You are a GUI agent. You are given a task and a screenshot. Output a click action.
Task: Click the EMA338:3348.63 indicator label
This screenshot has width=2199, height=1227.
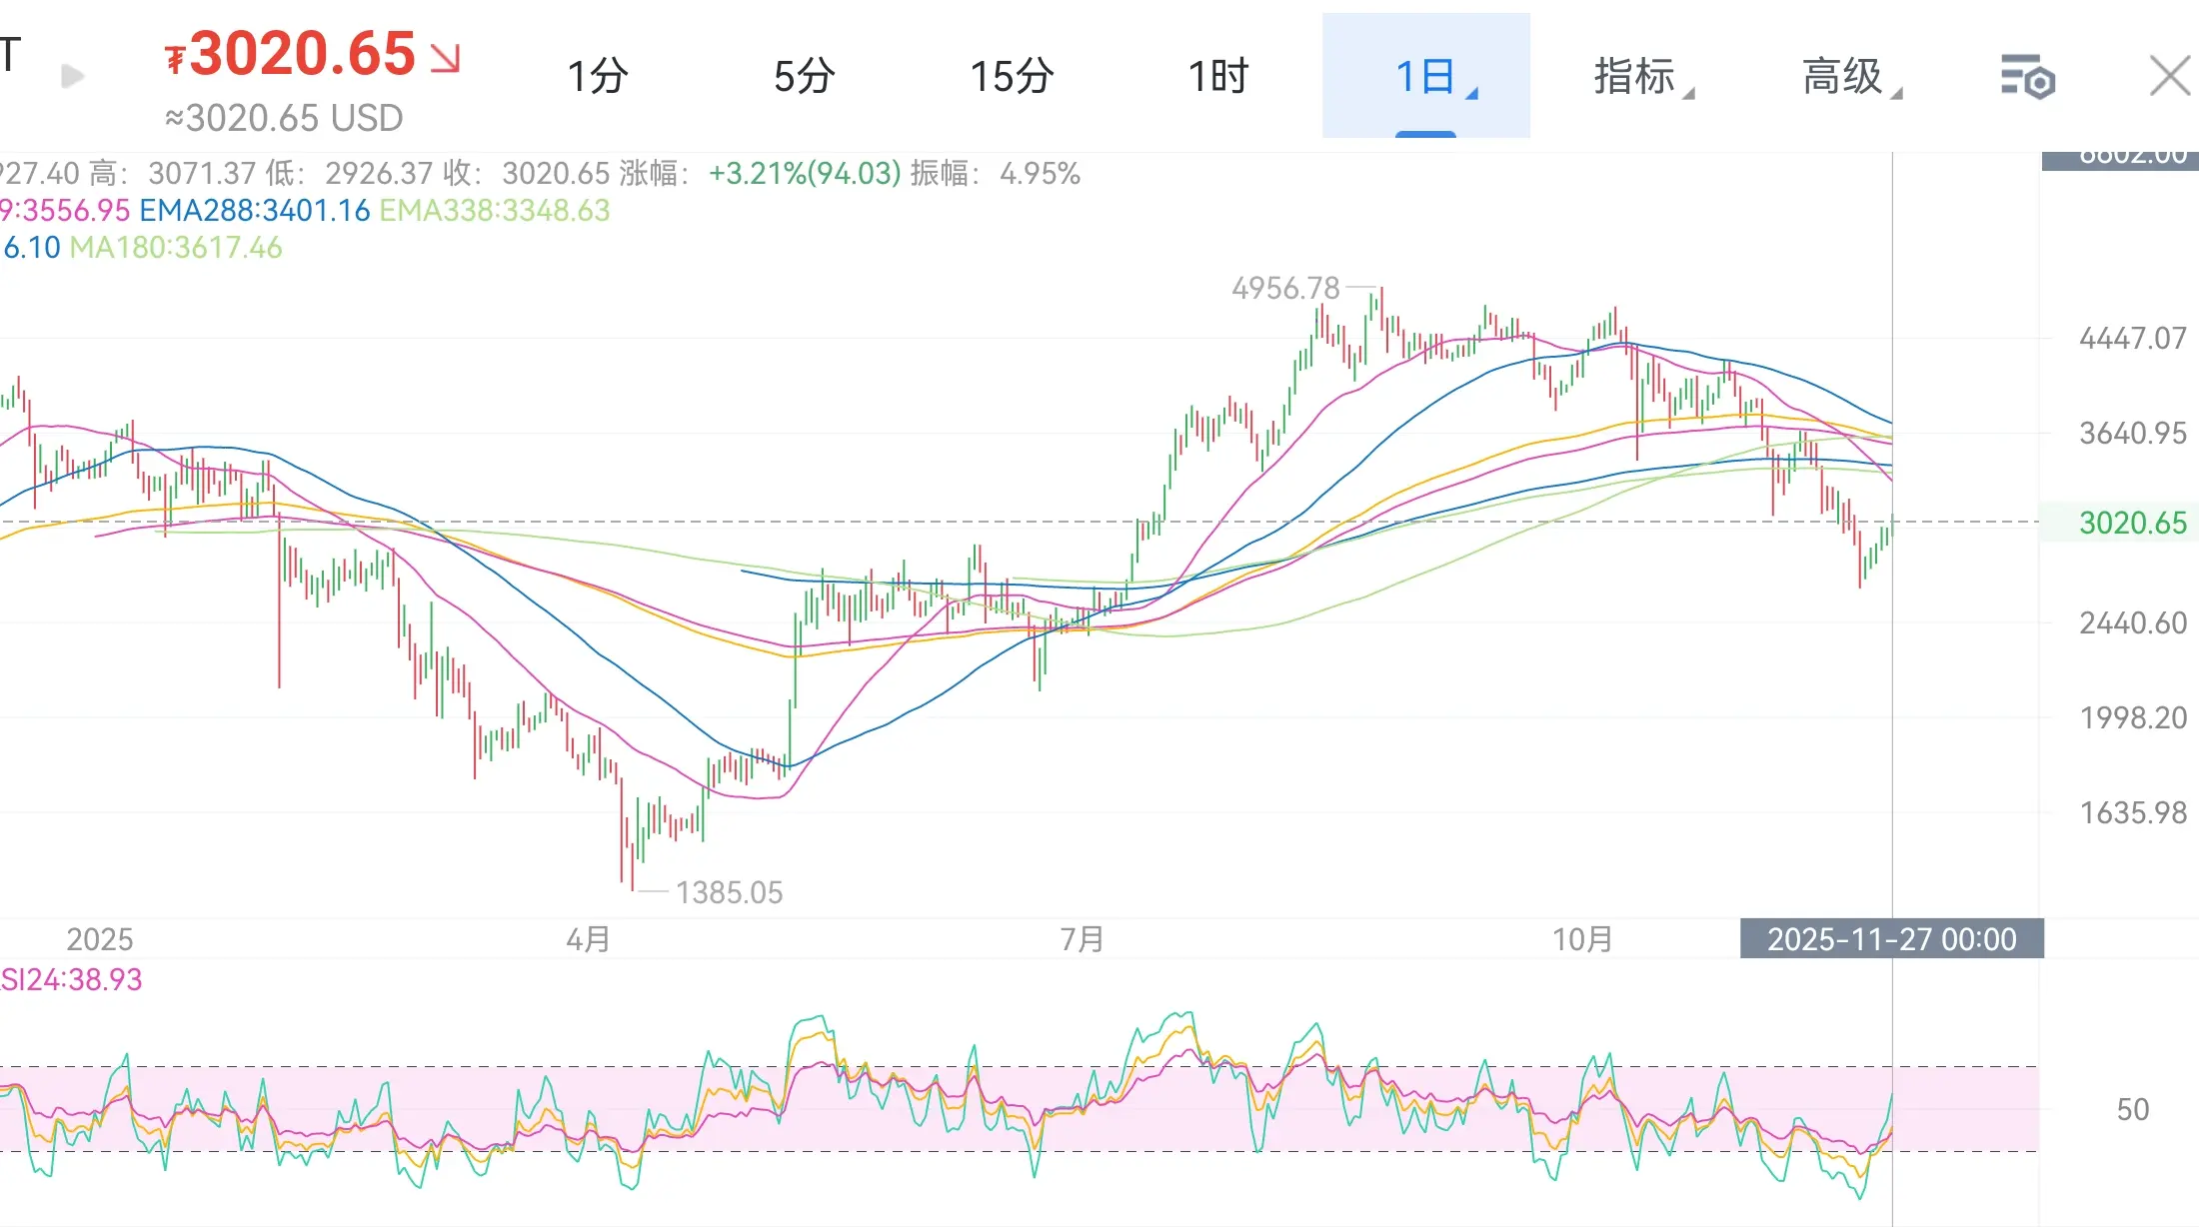pos(494,211)
